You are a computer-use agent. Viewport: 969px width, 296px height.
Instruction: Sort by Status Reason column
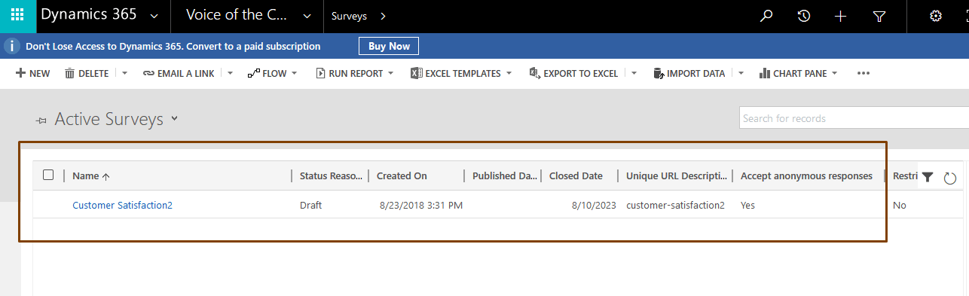pos(331,175)
